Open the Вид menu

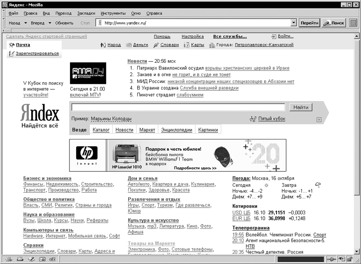tap(46, 14)
